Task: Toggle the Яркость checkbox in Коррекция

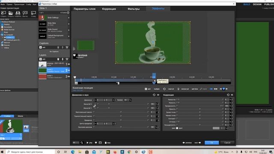Action: pyautogui.click(x=177, y=109)
